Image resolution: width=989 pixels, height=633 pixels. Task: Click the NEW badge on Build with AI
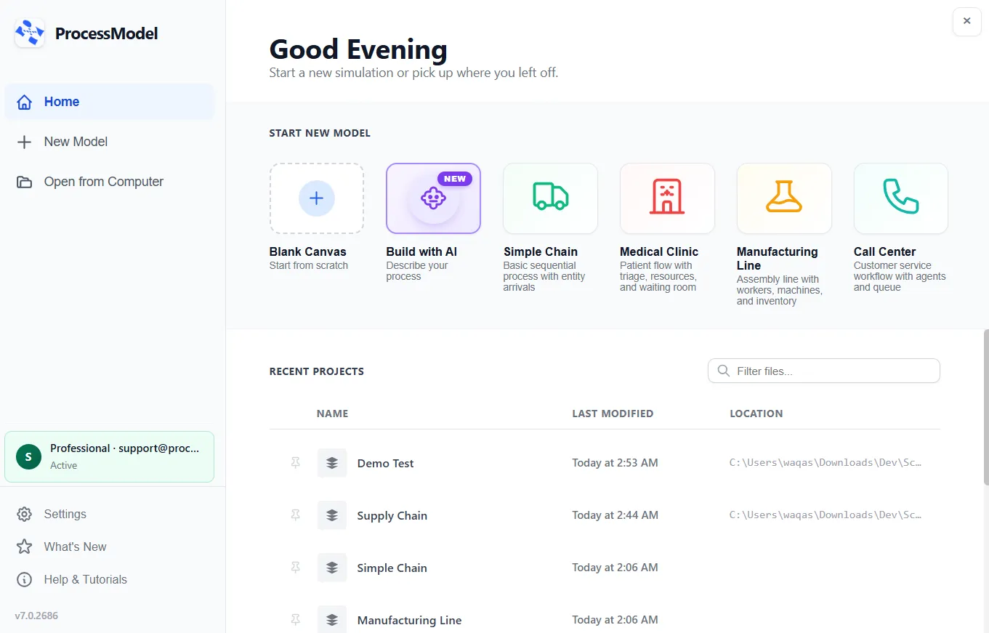455,179
